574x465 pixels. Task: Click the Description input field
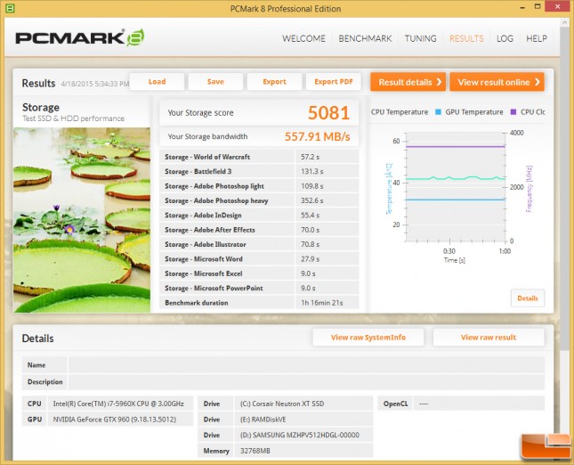[x=306, y=382]
